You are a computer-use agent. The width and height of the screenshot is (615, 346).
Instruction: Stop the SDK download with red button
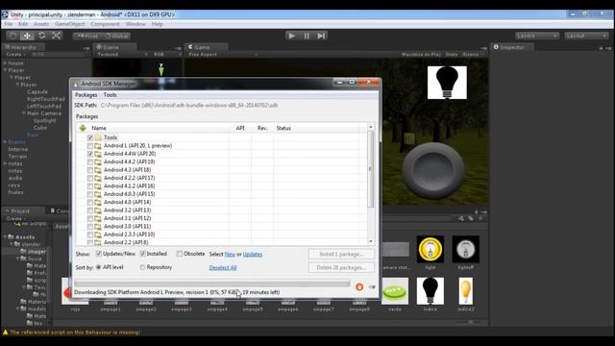tap(358, 286)
